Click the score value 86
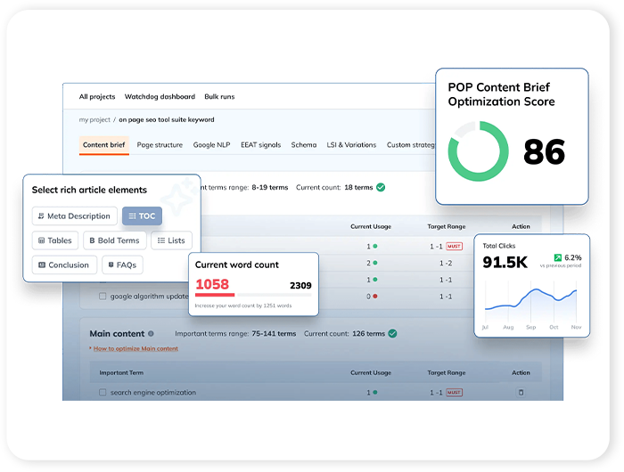 [x=544, y=152]
